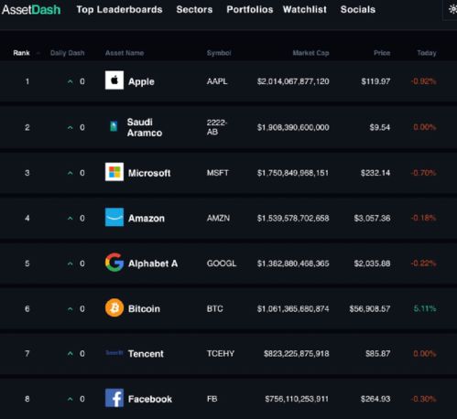Open the Top Leaderboards menu
Viewport: 457px width, 419px height.
(119, 9)
